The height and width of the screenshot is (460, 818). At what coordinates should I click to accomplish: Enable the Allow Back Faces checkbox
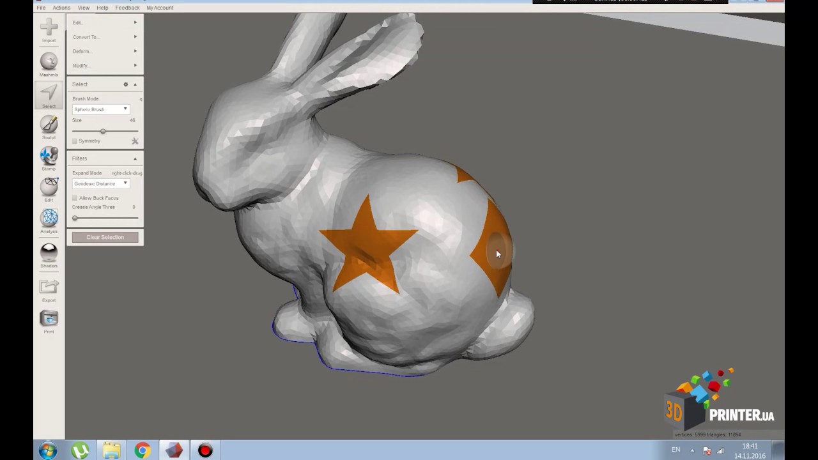(x=75, y=198)
